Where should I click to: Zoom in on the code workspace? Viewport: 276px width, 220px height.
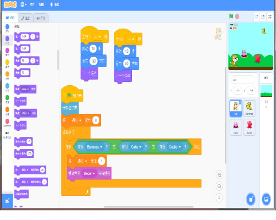click(219, 175)
